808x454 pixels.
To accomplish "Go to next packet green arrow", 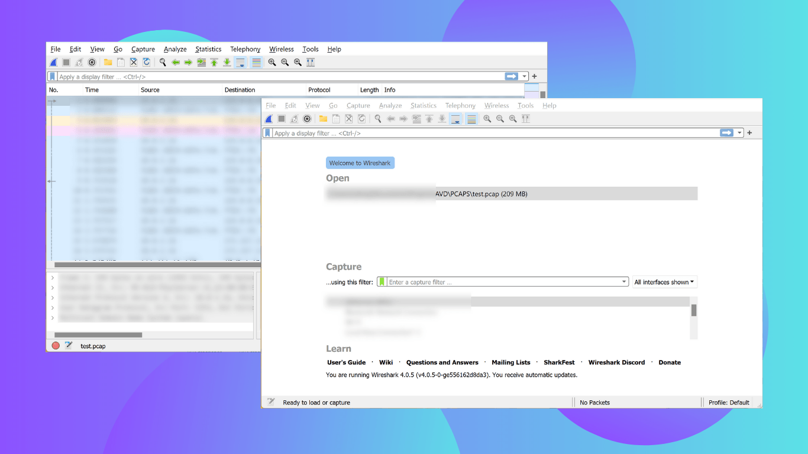I will 188,63.
